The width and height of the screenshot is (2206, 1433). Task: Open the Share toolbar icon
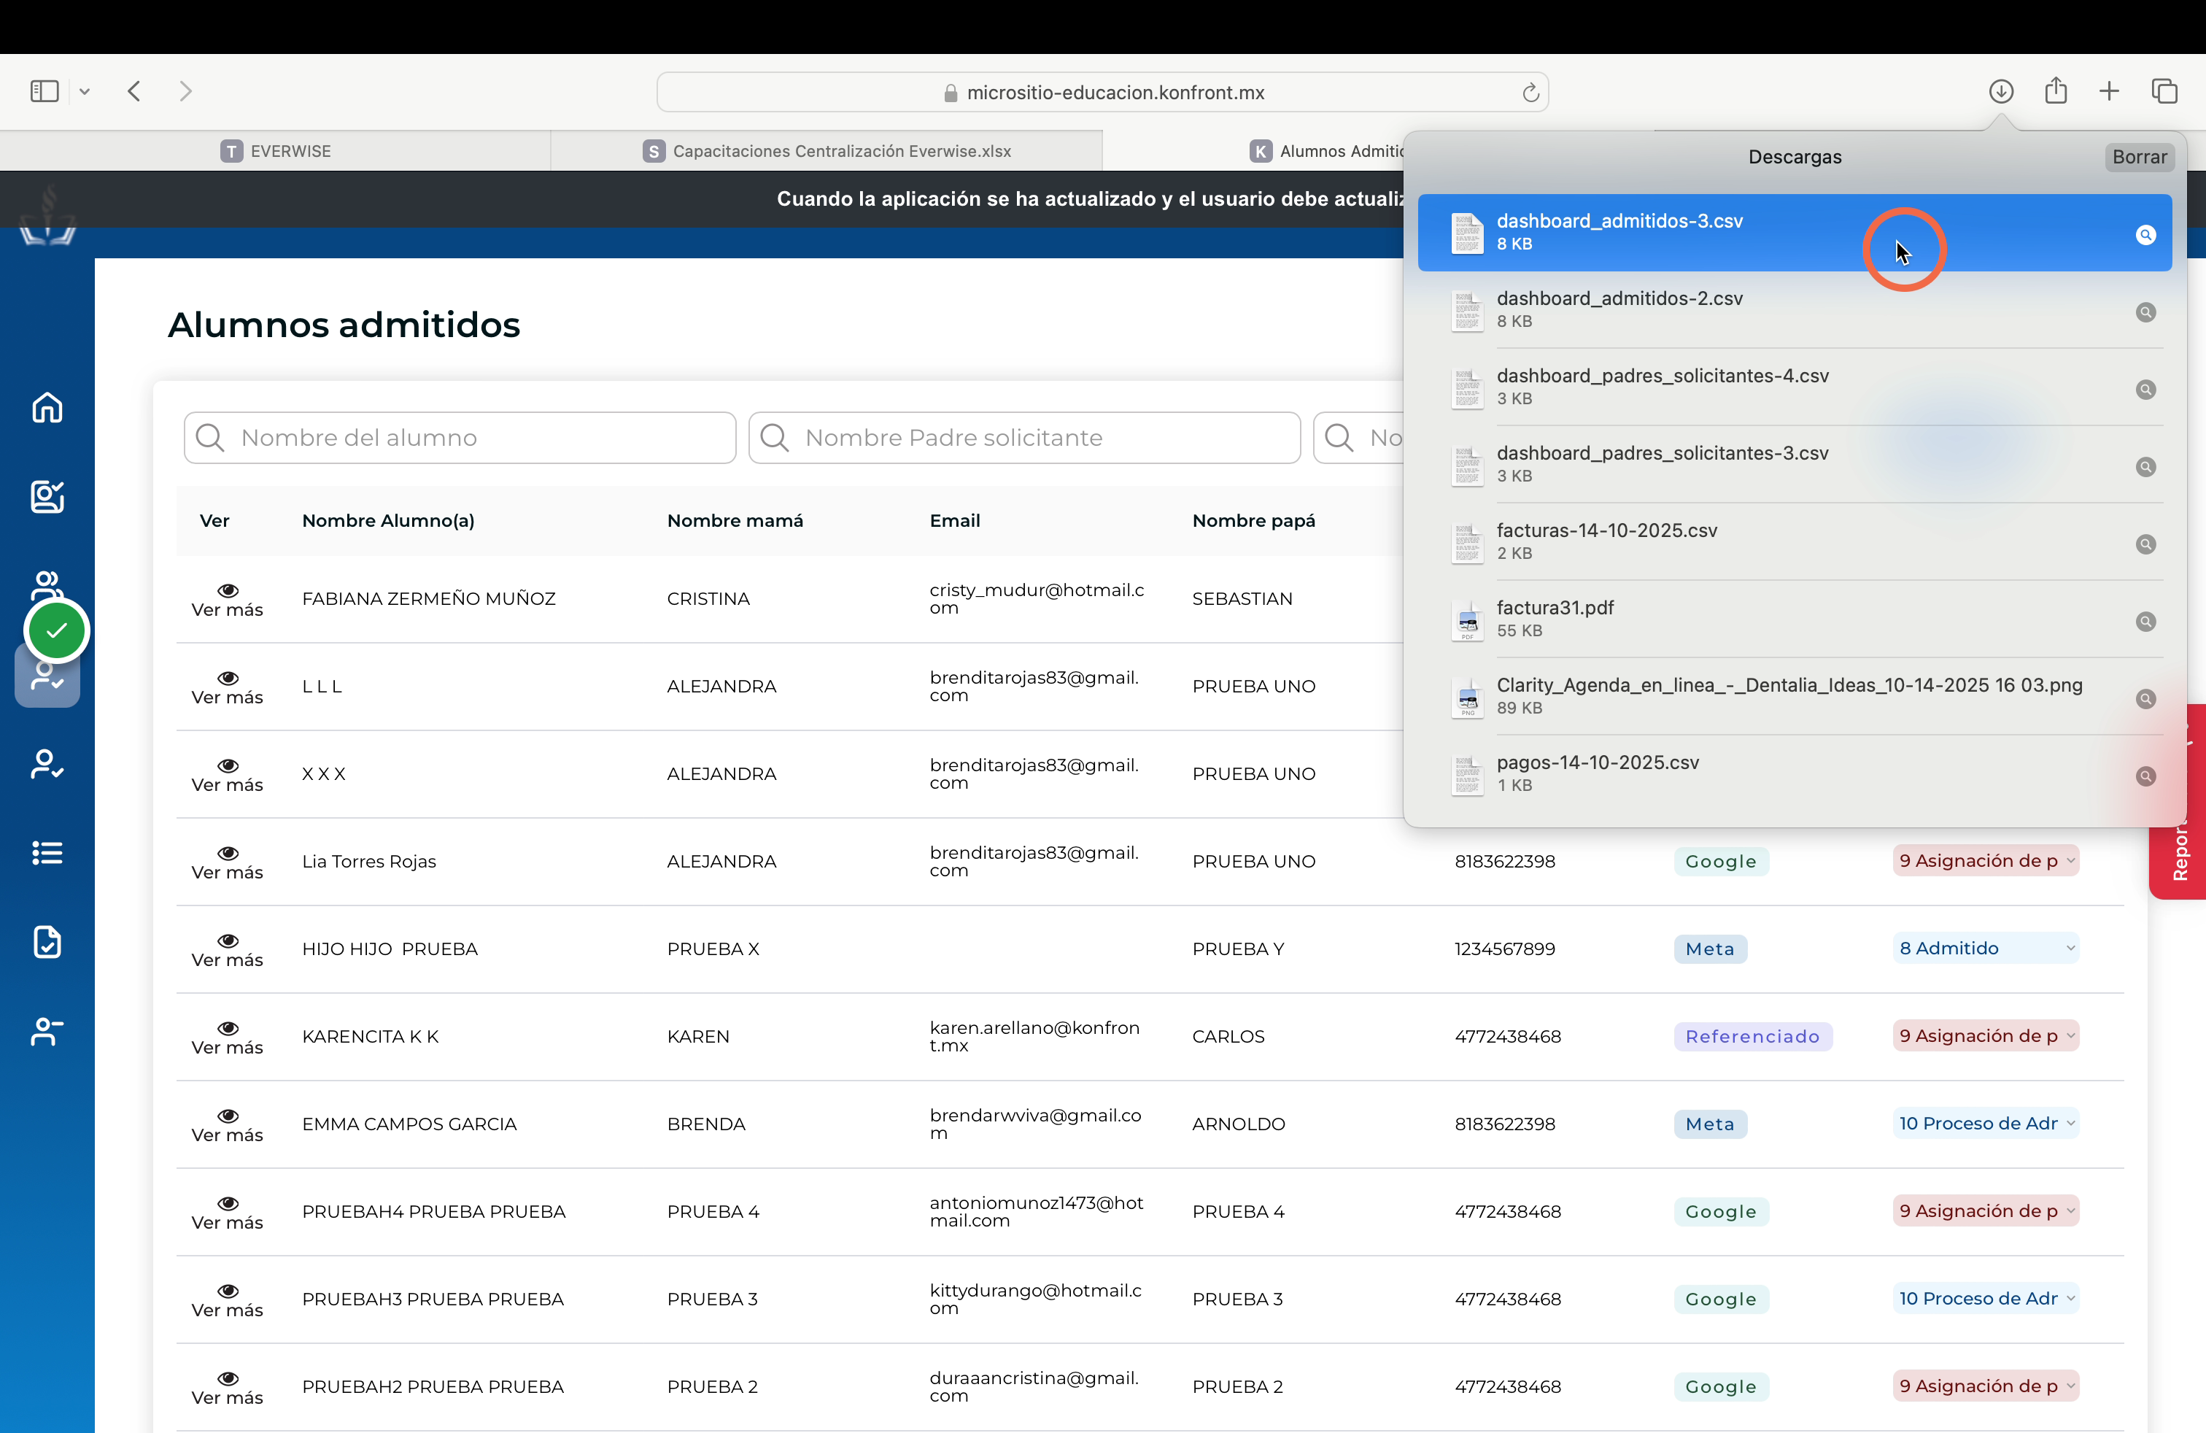(2056, 90)
